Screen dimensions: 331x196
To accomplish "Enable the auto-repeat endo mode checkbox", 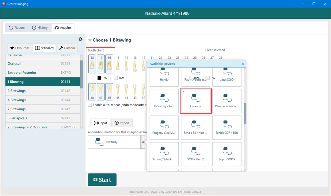I will click(x=90, y=105).
